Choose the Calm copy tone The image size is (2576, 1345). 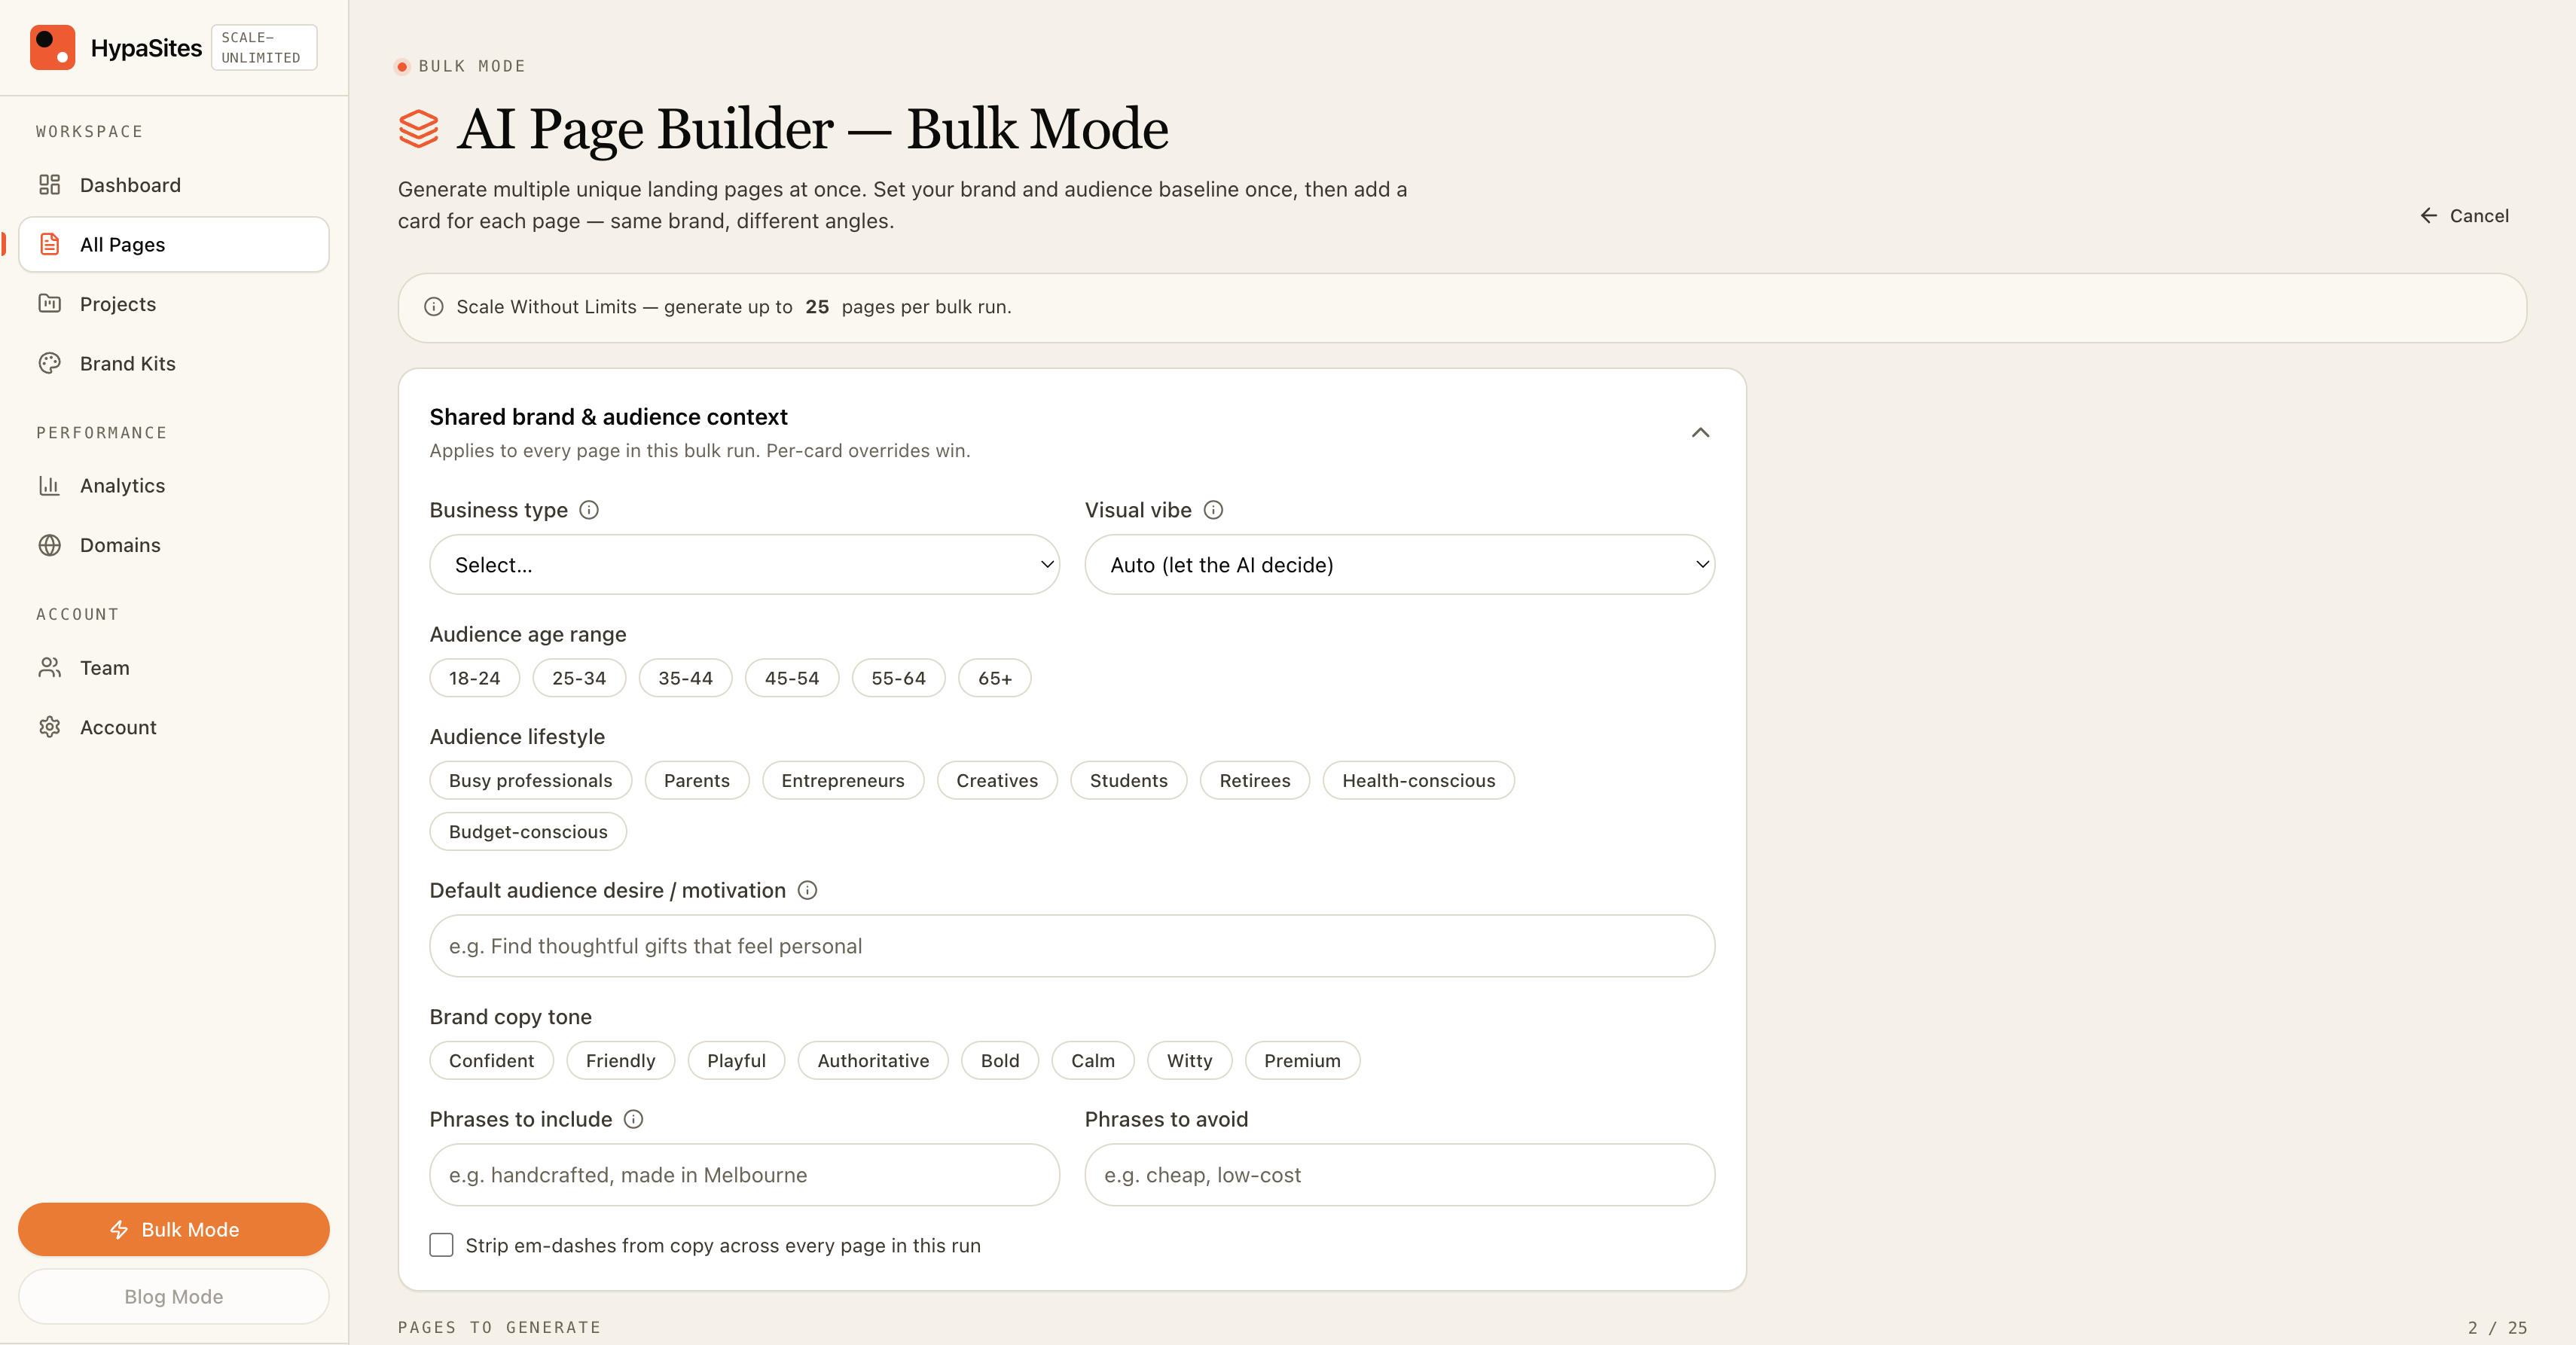1093,1060
